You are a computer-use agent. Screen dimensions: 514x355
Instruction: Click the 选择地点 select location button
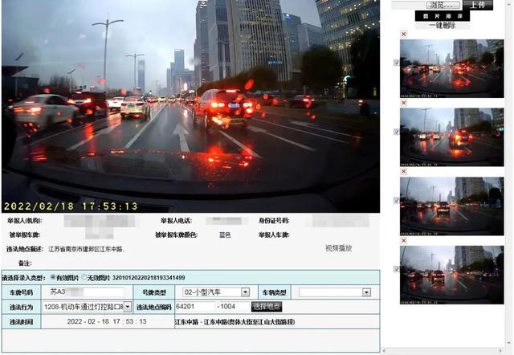click(267, 307)
